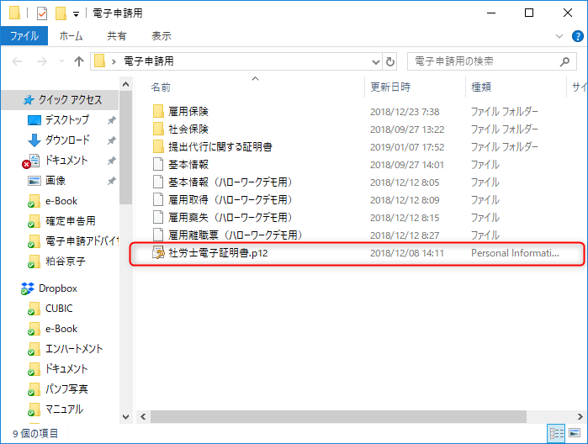Sort files by 更新日時 column header
This screenshot has height=444, width=588.
coord(390,87)
